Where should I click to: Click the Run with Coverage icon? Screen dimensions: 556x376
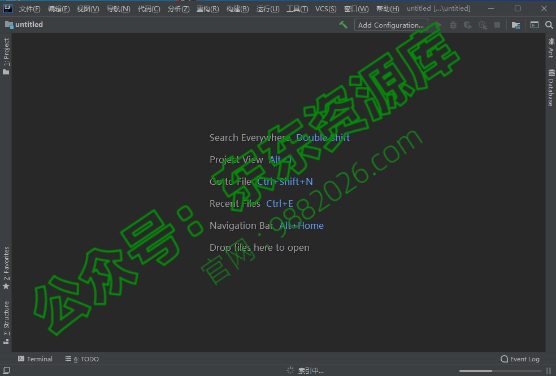point(468,25)
